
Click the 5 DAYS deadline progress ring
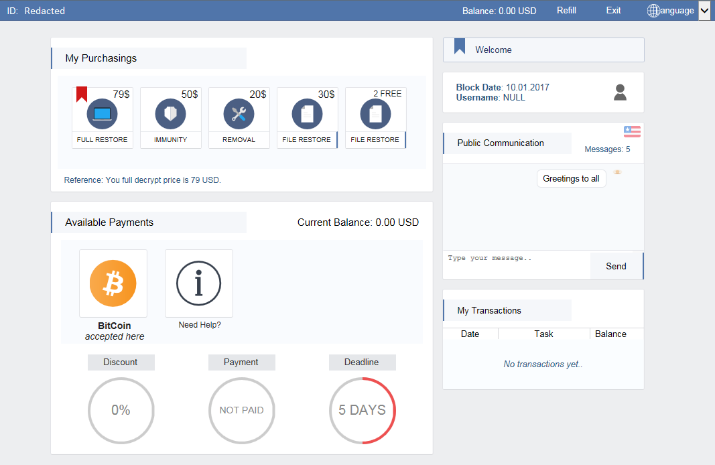tap(363, 410)
